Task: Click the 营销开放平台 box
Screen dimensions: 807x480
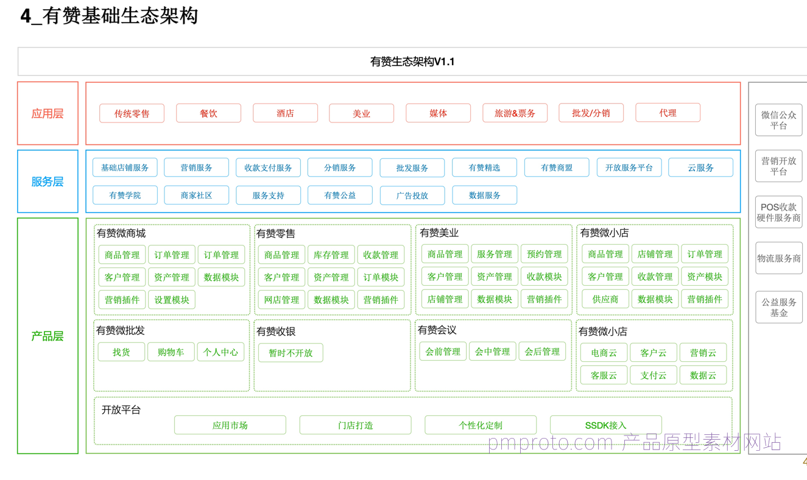Action: point(778,166)
